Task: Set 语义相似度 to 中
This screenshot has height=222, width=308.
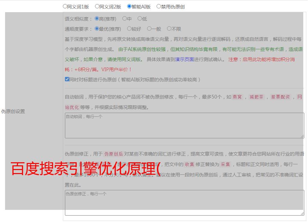Action: [x=124, y=19]
